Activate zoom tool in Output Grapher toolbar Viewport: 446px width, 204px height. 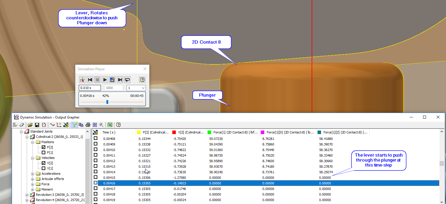click(101, 125)
